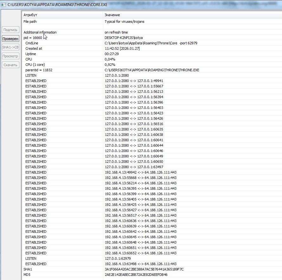The width and height of the screenshot is (282, 280).
Task: Select connection from 192.168.4.13:63498
Action: click(141, 264)
